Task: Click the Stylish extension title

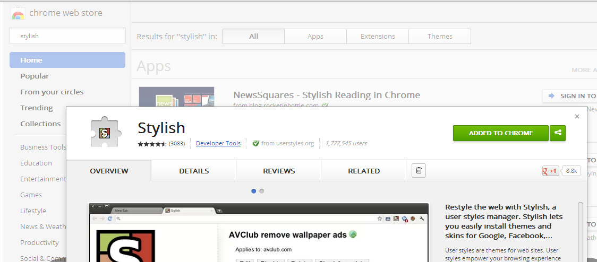Action: pos(161,128)
